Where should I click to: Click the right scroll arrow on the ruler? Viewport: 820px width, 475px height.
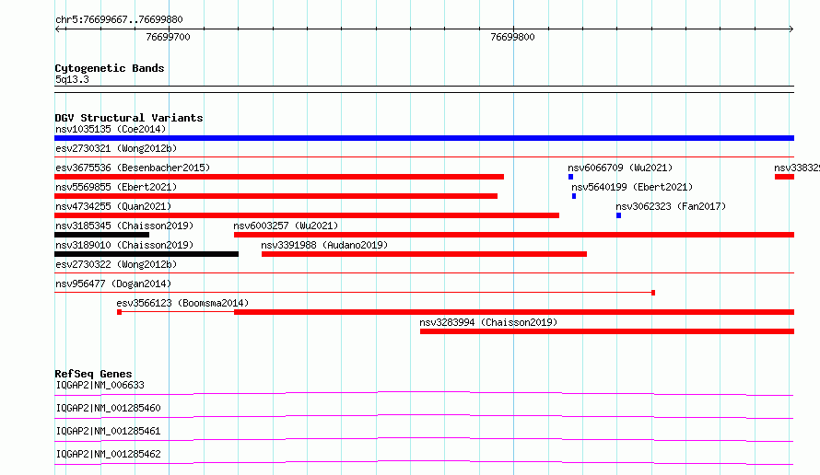point(791,29)
